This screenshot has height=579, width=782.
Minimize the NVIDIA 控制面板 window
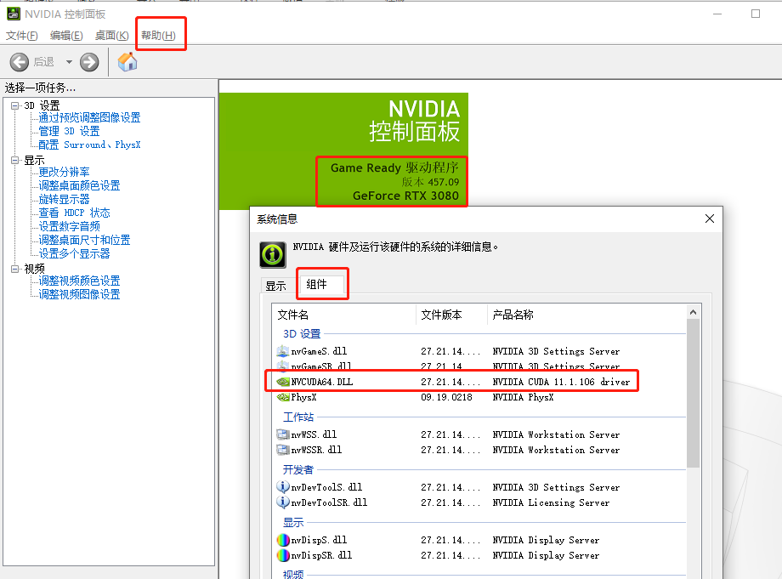[x=717, y=14]
